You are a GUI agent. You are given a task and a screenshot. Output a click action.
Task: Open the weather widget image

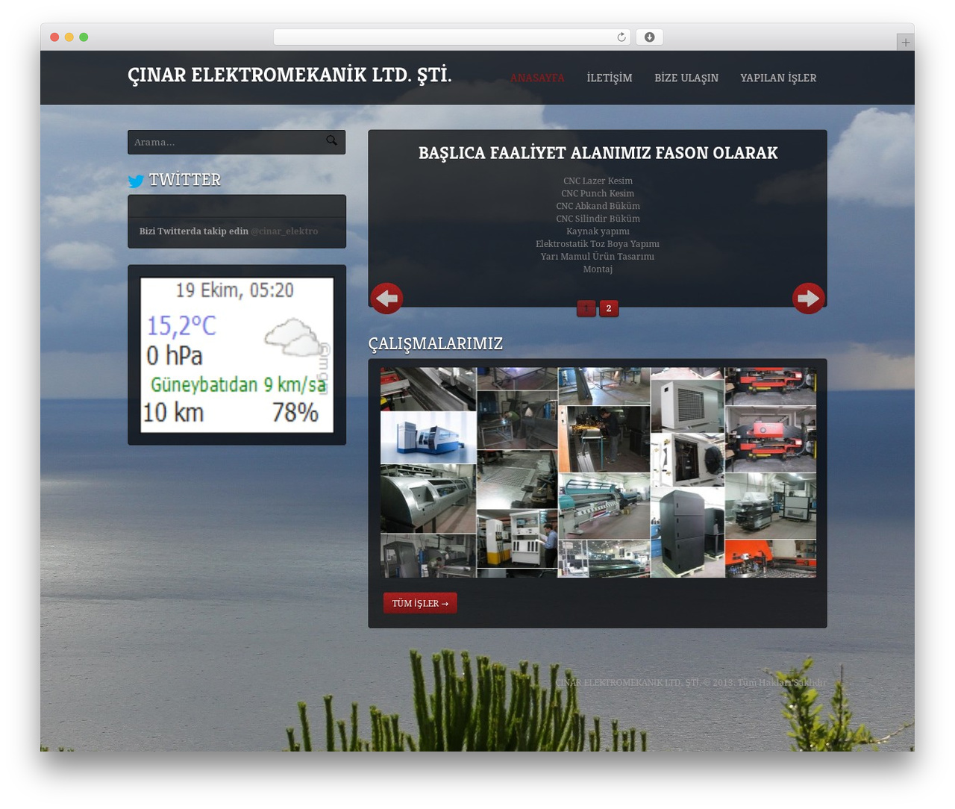pyautogui.click(x=237, y=355)
